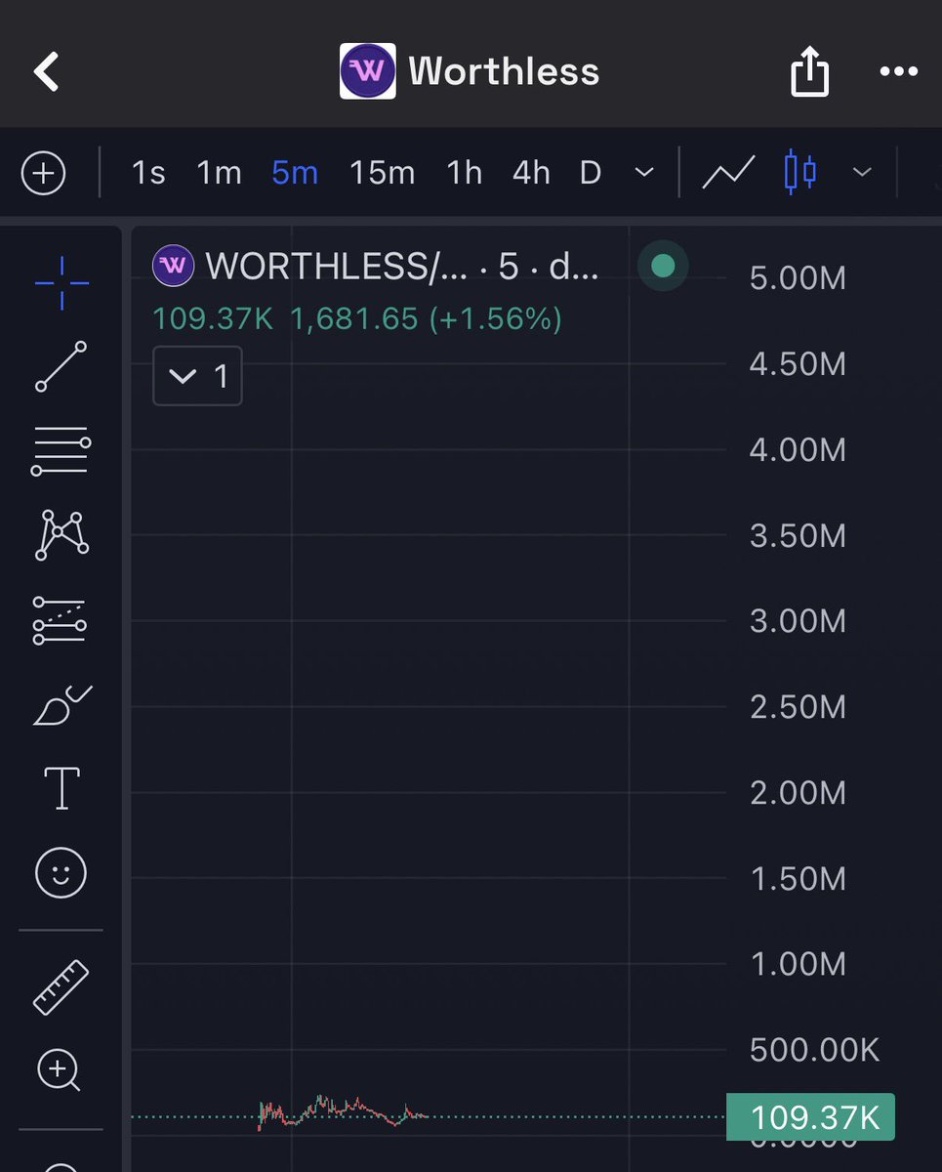This screenshot has height=1172, width=942.
Task: Select the 4h timeframe
Action: coord(531,173)
